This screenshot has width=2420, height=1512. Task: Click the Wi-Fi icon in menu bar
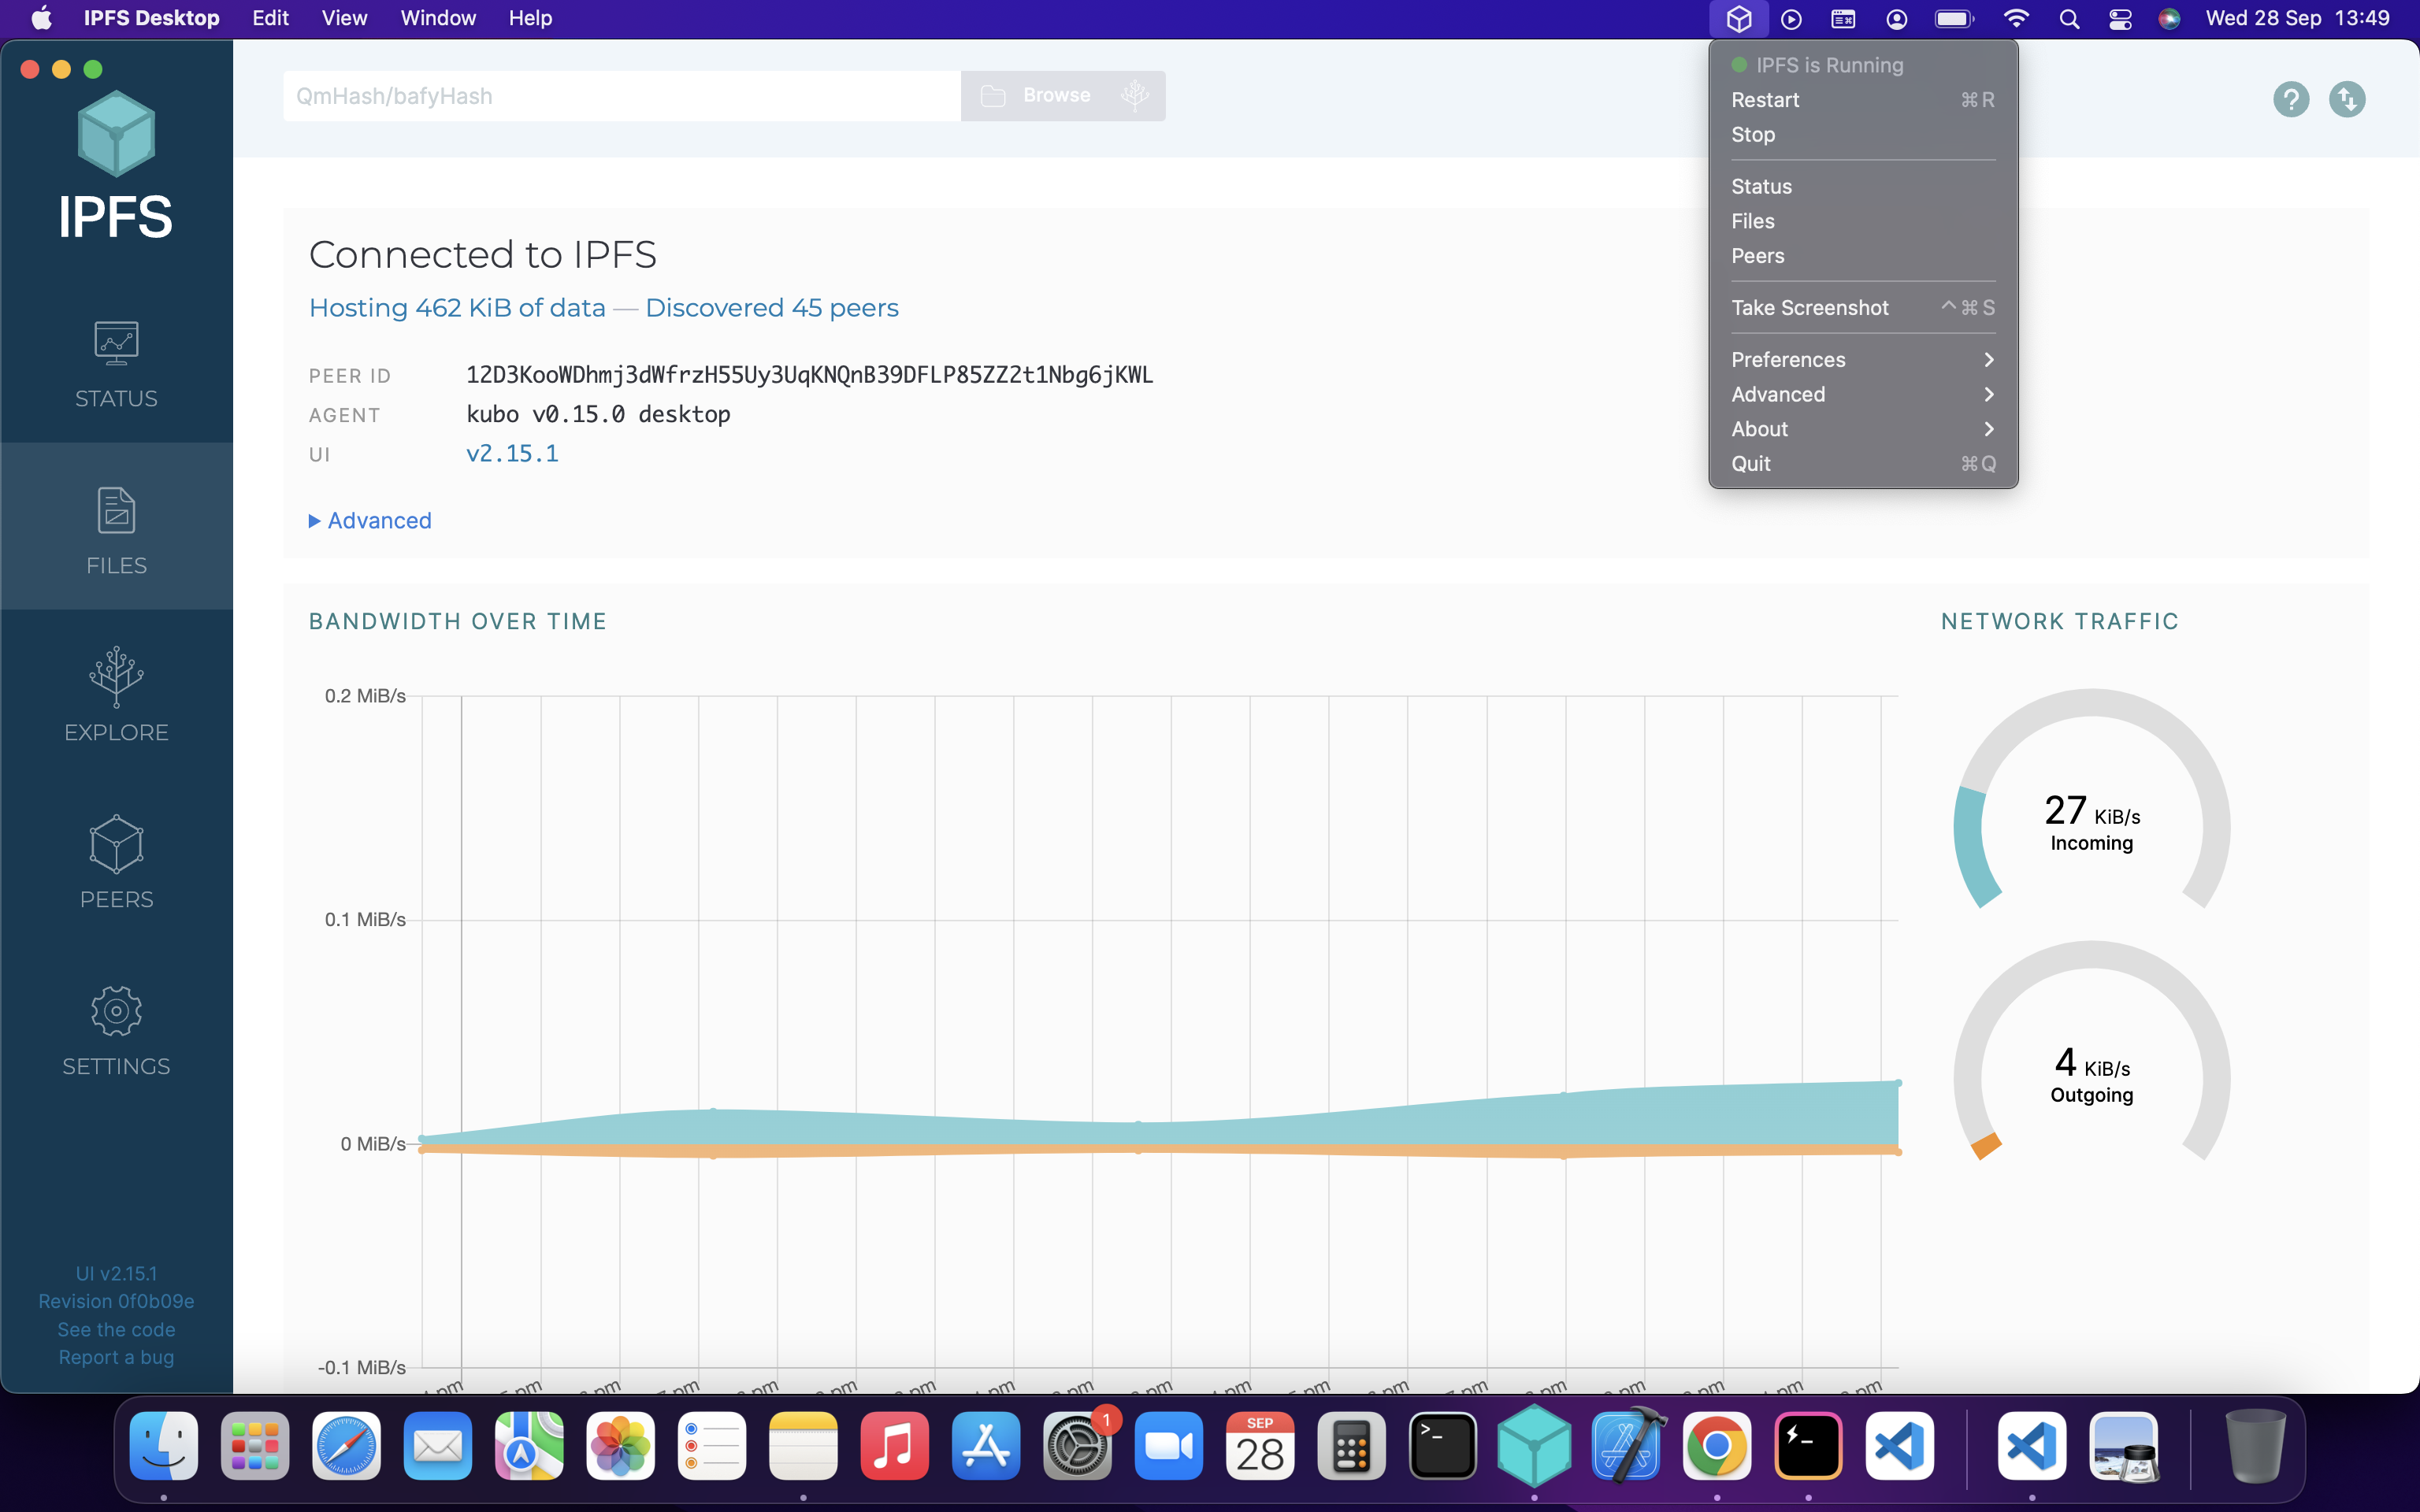click(x=2016, y=19)
